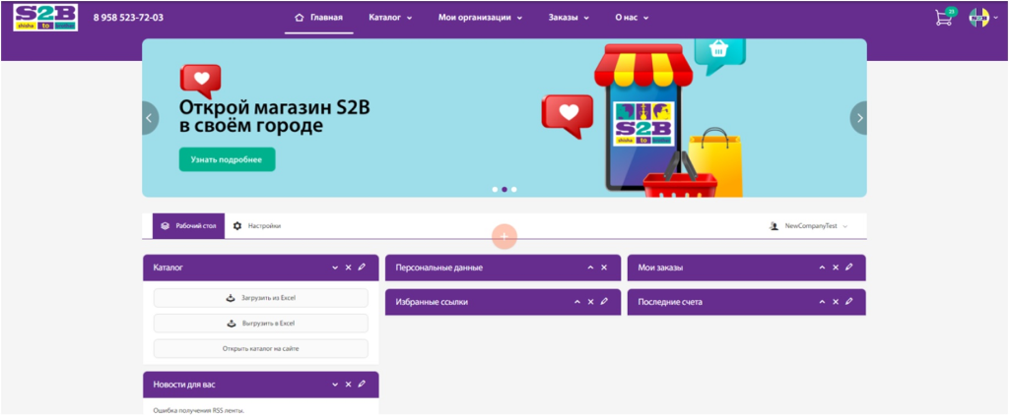
Task: Edit the Мои заказы widget
Action: (x=848, y=267)
